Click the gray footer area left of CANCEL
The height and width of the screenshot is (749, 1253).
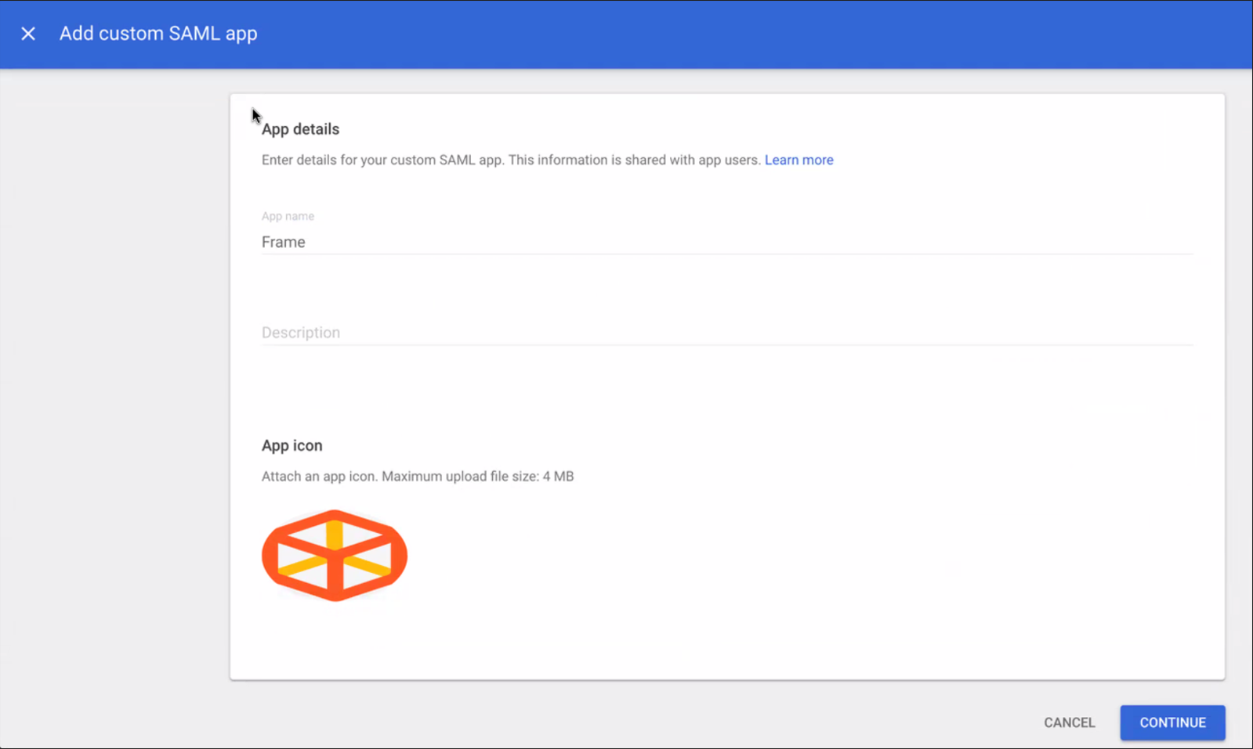point(627,722)
